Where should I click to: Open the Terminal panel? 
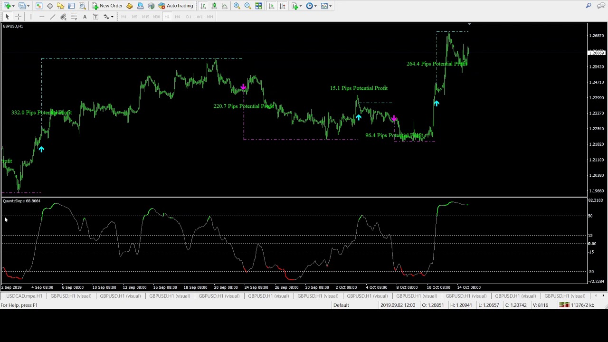click(x=71, y=6)
